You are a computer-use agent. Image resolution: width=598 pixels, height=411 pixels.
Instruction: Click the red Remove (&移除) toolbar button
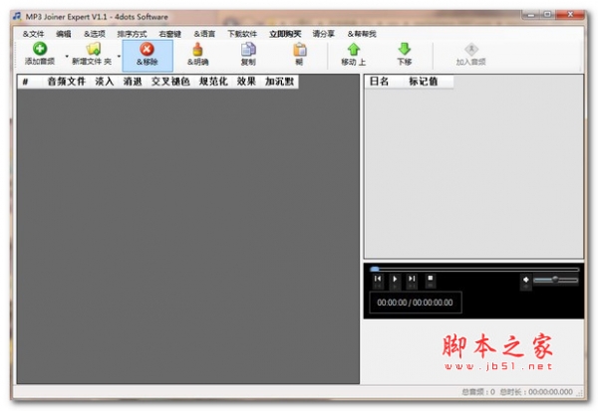(148, 55)
